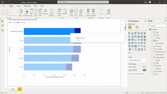Get more visuals via ellipsis

tap(133, 52)
